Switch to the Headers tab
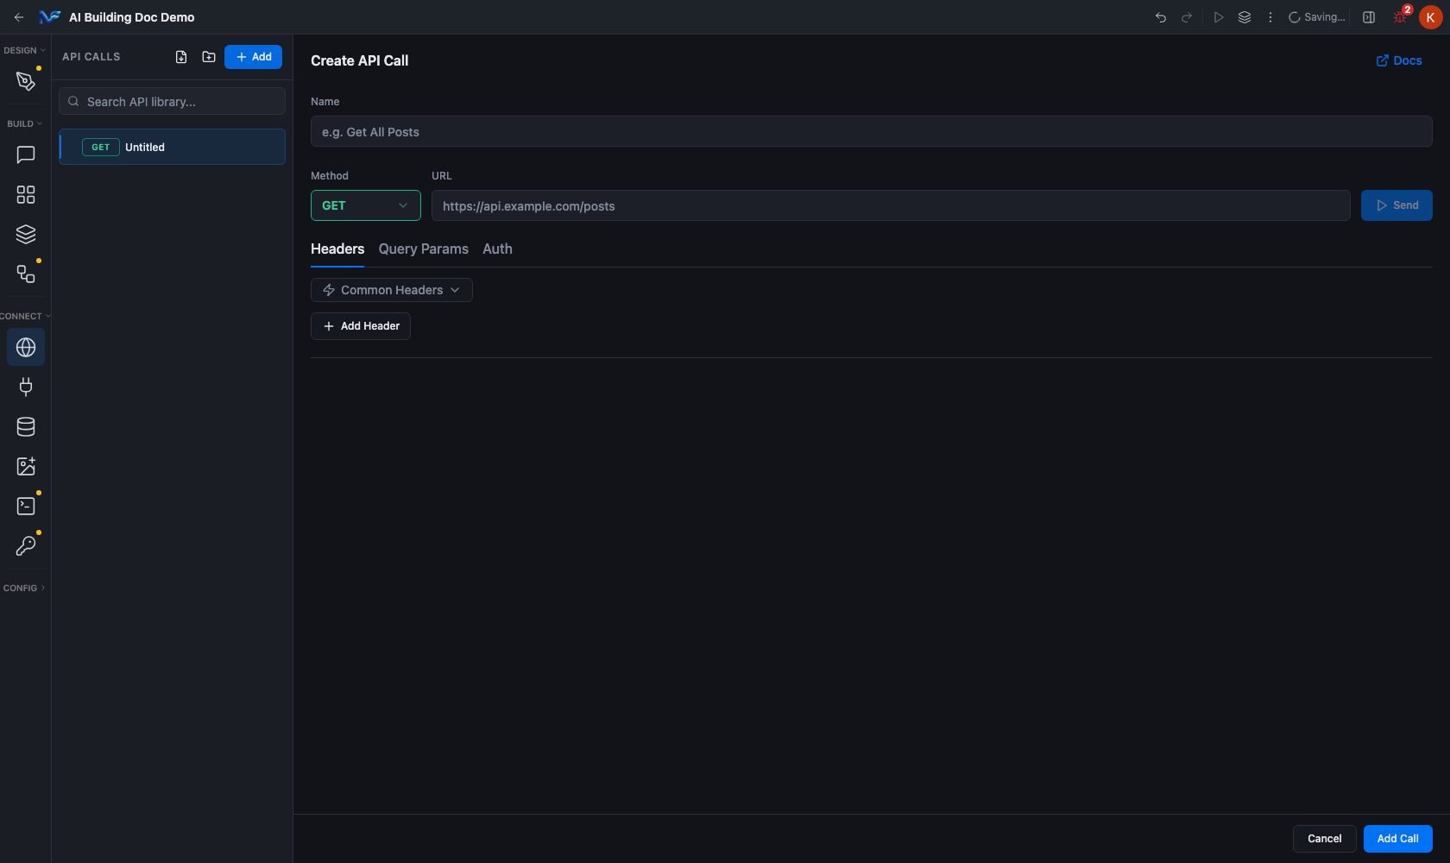The height and width of the screenshot is (863, 1450). click(x=337, y=249)
